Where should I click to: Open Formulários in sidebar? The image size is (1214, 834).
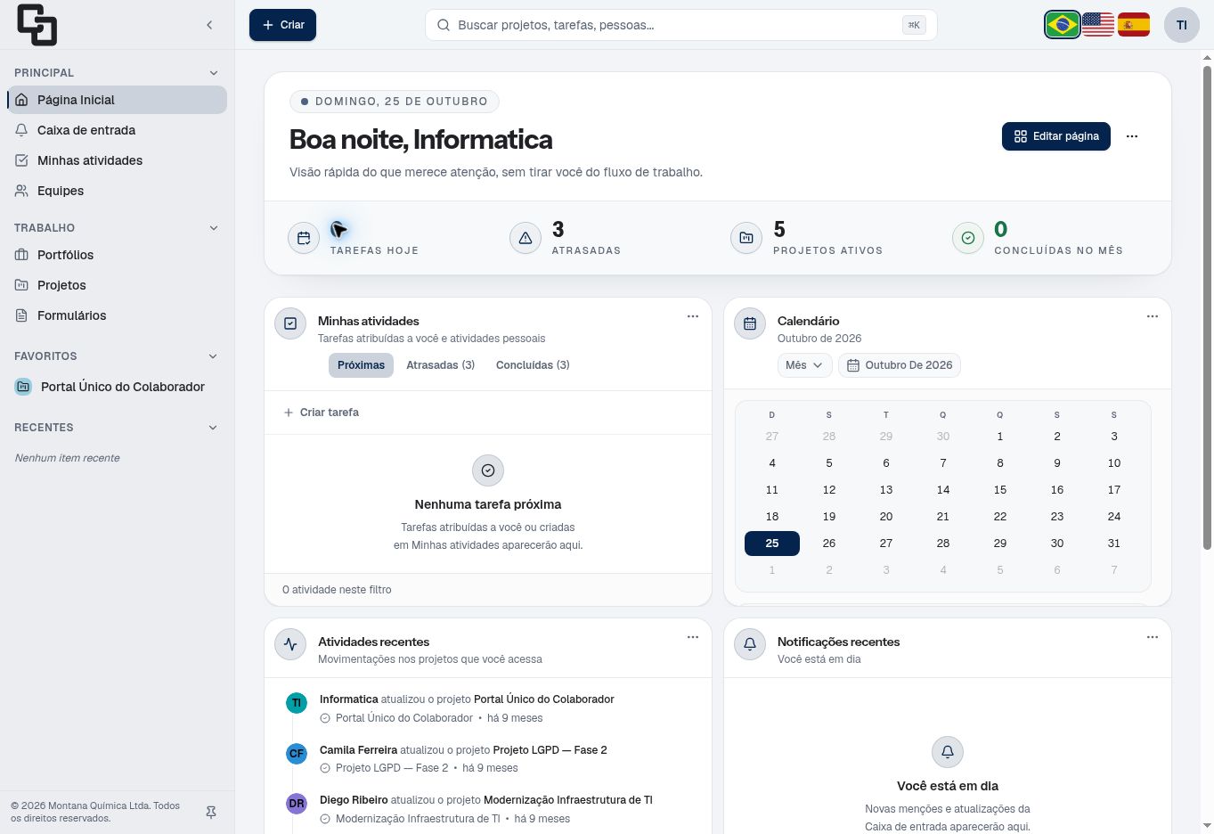(117, 315)
